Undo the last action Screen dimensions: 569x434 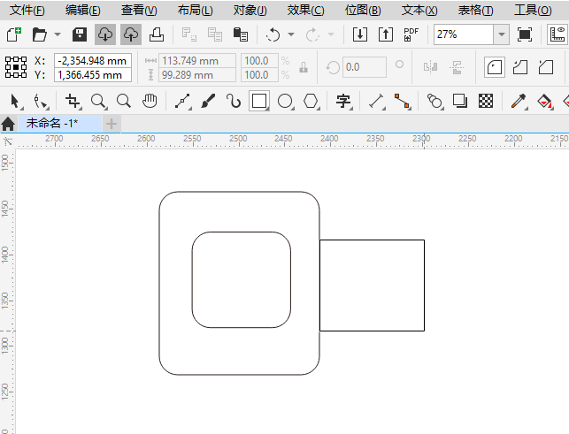click(273, 34)
